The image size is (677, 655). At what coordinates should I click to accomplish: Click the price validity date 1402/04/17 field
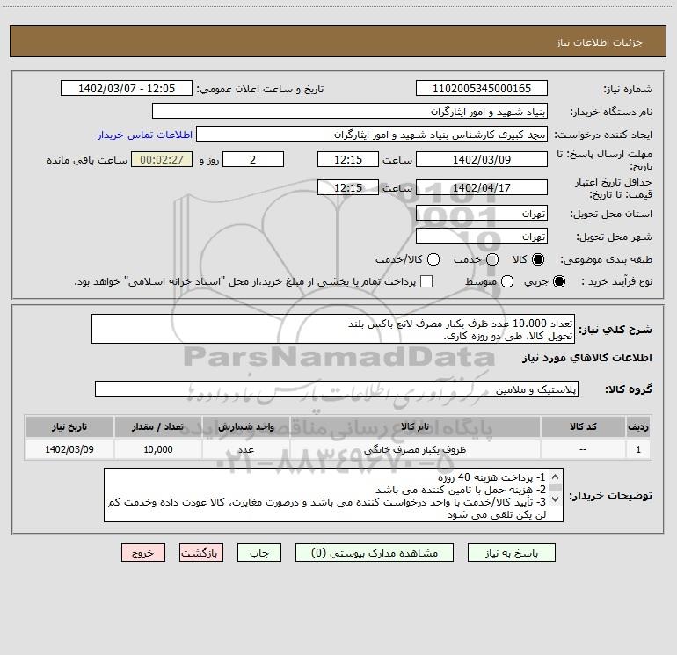click(x=482, y=187)
